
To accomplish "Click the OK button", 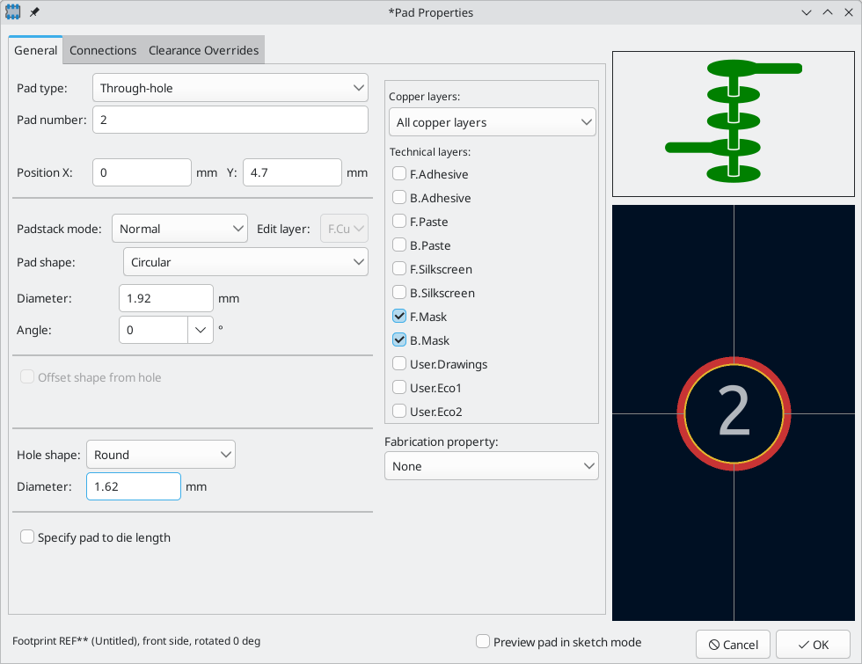I will (x=812, y=645).
